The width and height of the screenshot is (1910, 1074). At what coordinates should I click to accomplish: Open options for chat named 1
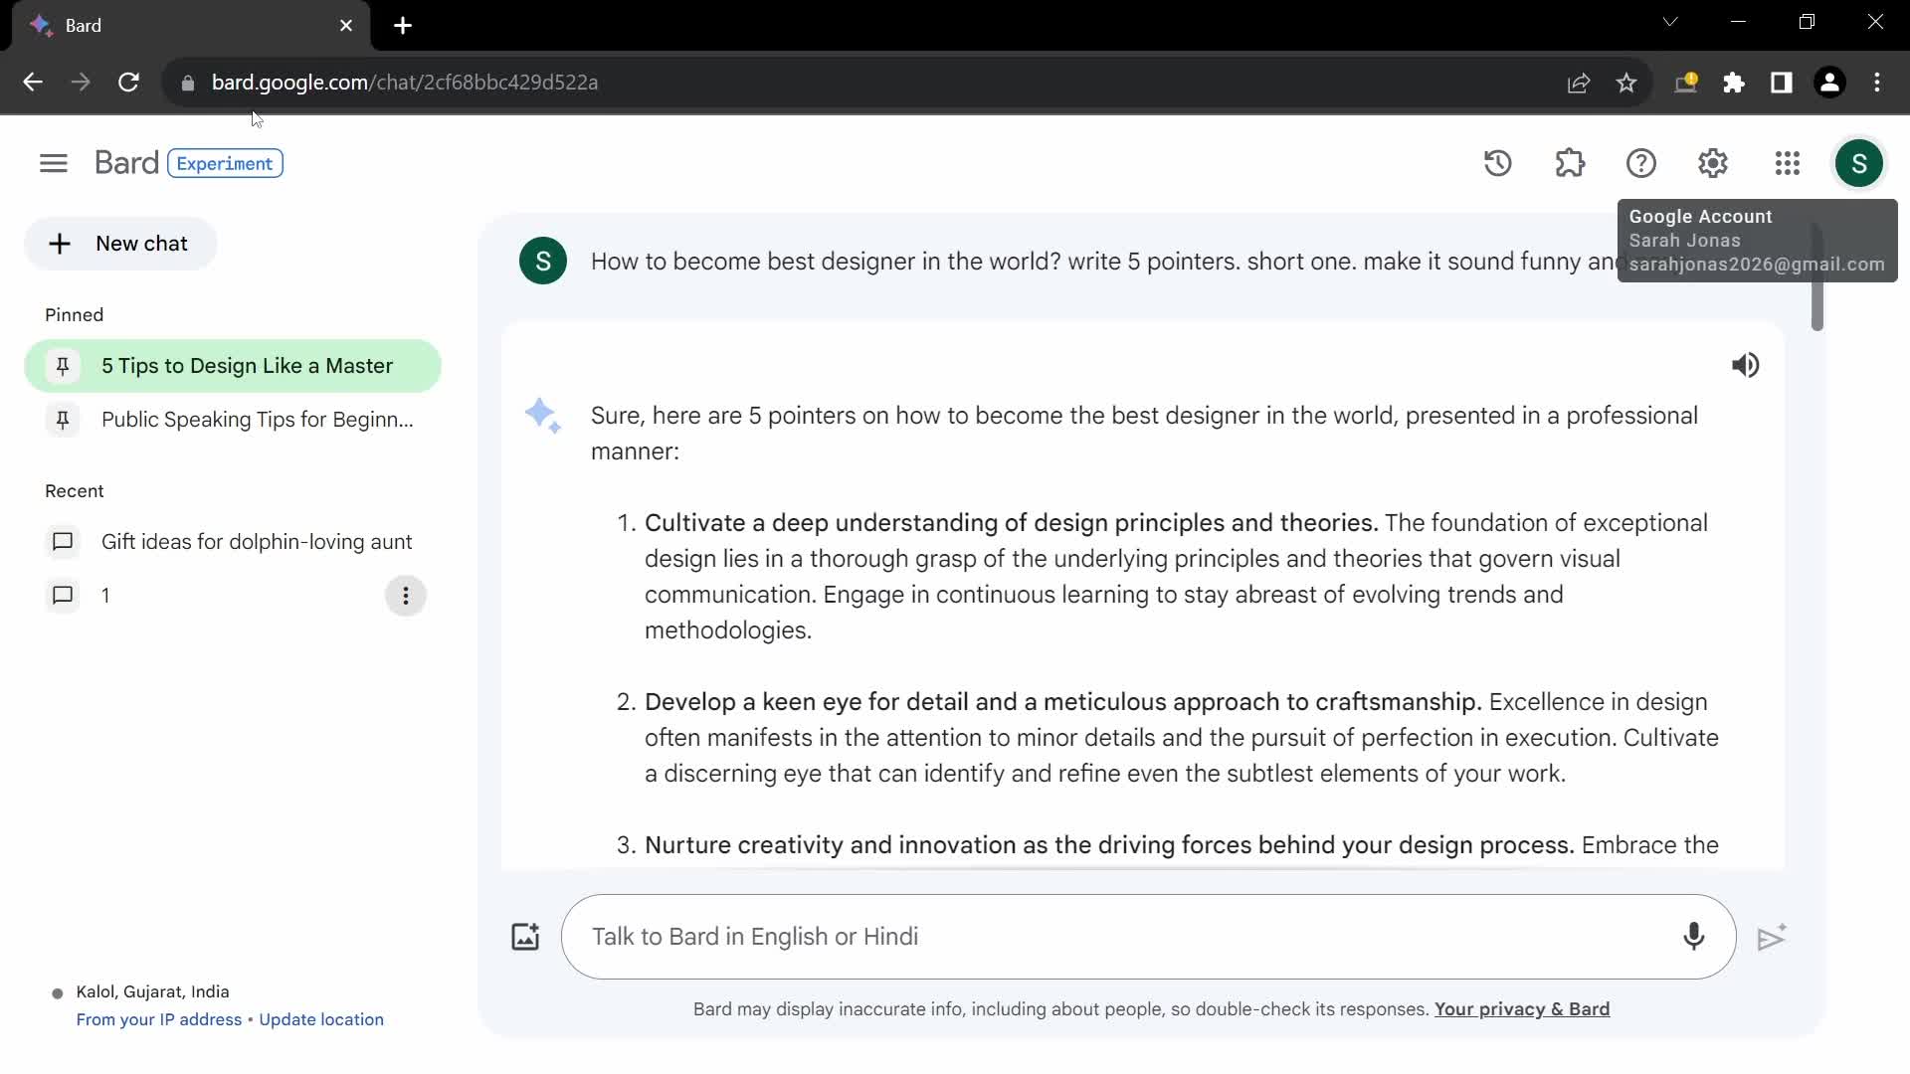pos(405,596)
